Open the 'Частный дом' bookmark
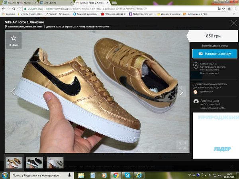The image size is (239, 179). click(x=196, y=14)
